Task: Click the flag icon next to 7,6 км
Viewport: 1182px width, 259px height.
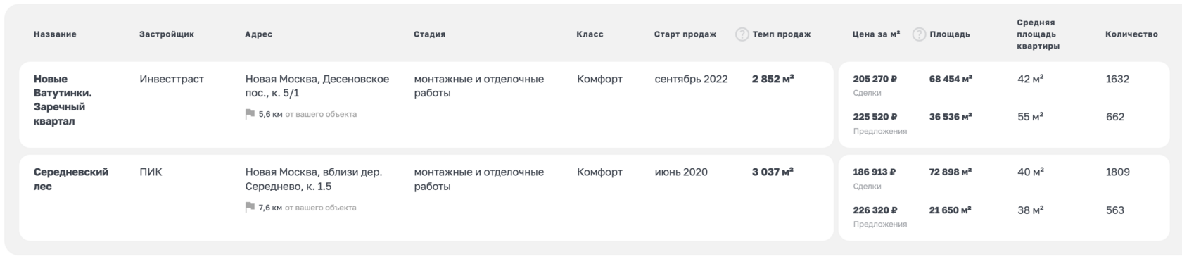Action: pos(250,208)
